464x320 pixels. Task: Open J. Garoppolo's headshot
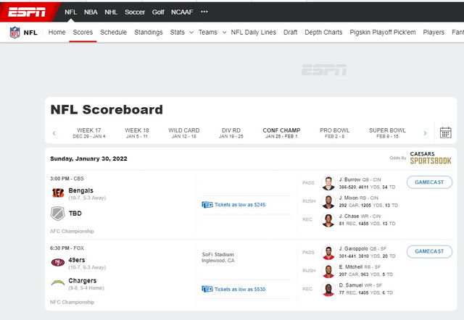(x=328, y=253)
